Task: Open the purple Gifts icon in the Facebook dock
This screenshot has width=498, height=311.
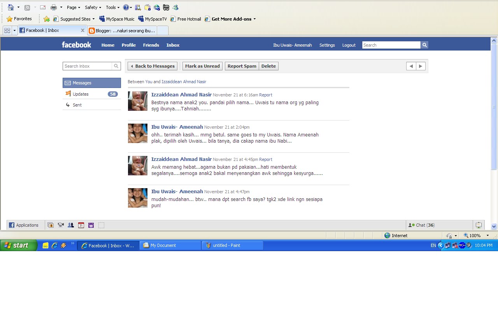Action: [91, 225]
